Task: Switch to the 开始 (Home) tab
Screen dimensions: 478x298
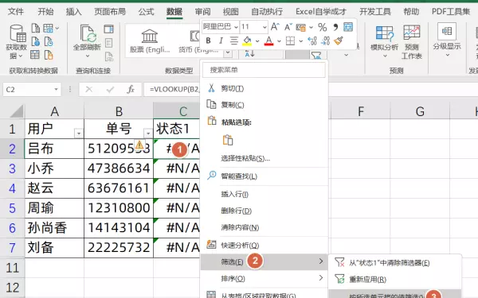Action: (45, 12)
